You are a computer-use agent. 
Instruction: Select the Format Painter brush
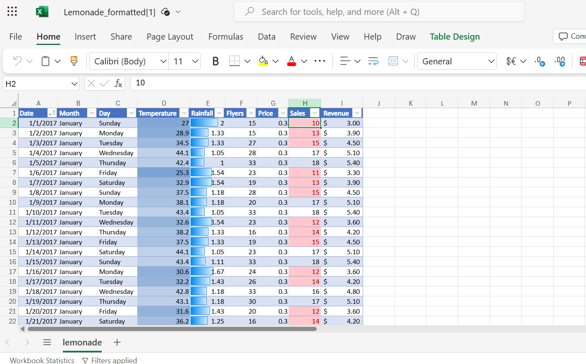pyautogui.click(x=74, y=61)
